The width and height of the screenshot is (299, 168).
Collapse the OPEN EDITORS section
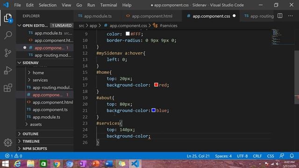19,25
